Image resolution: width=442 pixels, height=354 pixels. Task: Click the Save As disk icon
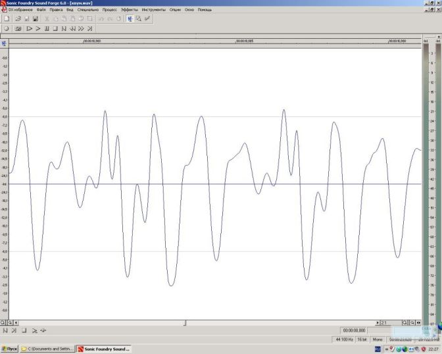(36, 19)
